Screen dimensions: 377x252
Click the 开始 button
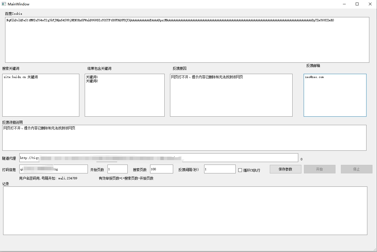pyautogui.click(x=320, y=169)
